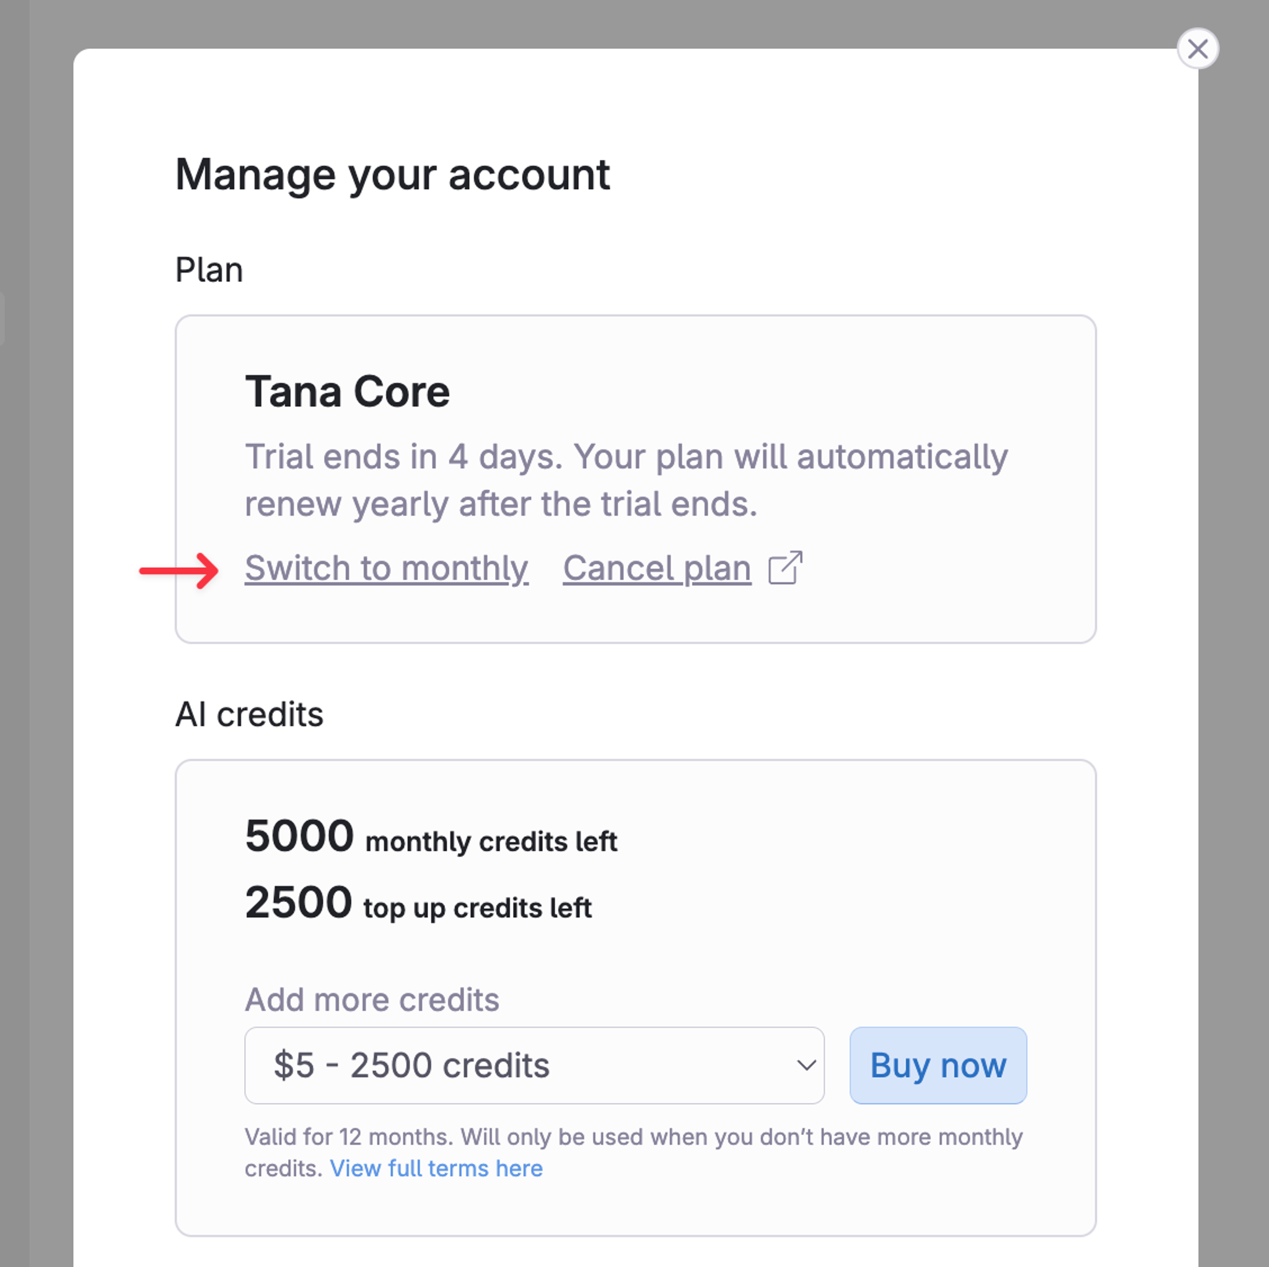Click the Switch to monthly link
The image size is (1269, 1267).
[x=386, y=568]
